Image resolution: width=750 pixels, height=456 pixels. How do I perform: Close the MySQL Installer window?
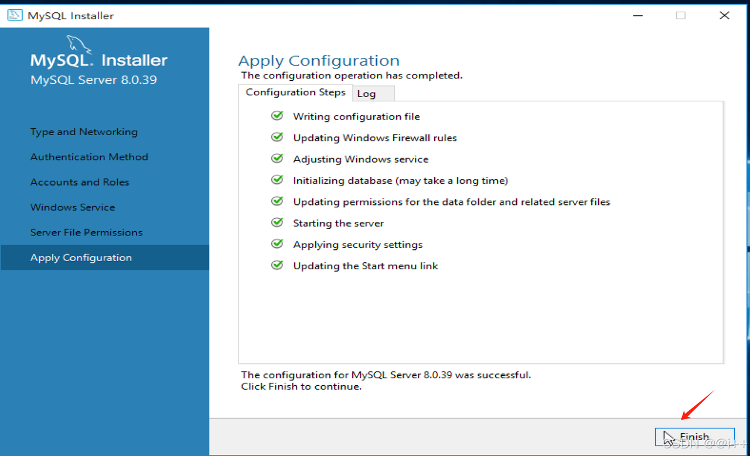pos(724,15)
